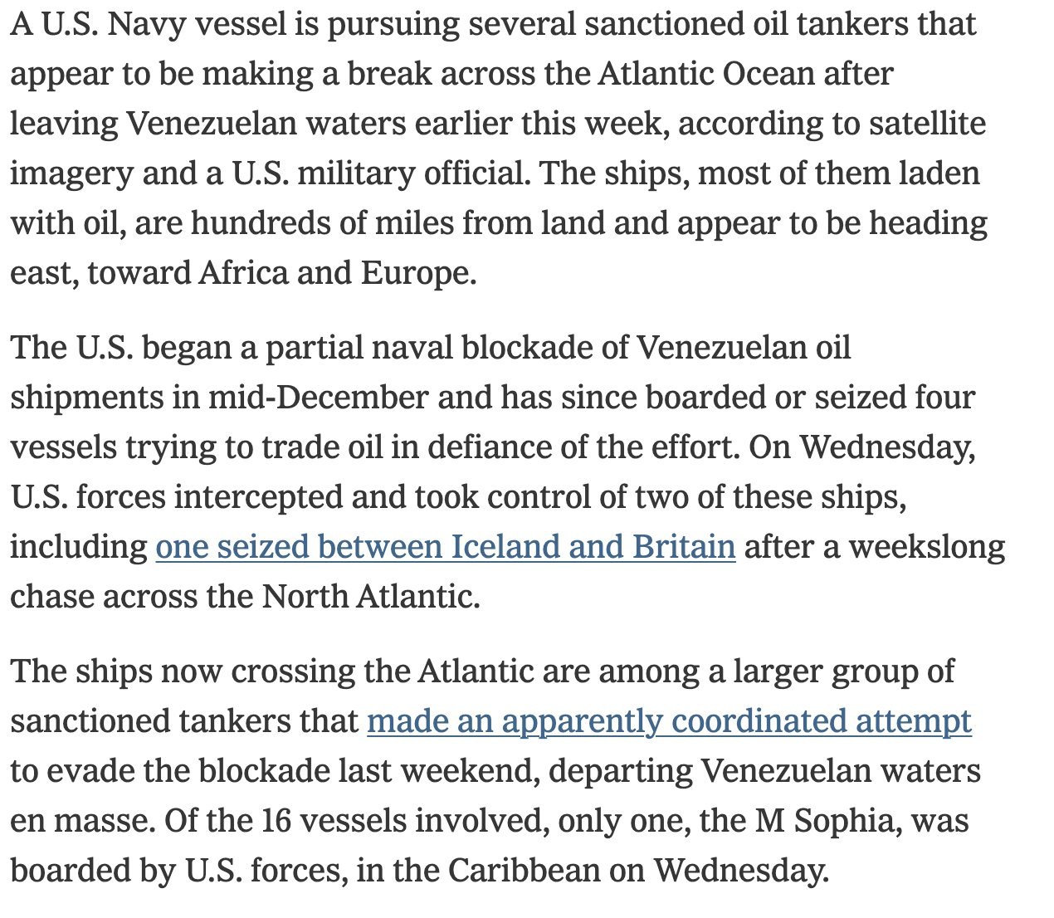
Task: Click the phrase 'last weekend'
Action: [x=439, y=771]
